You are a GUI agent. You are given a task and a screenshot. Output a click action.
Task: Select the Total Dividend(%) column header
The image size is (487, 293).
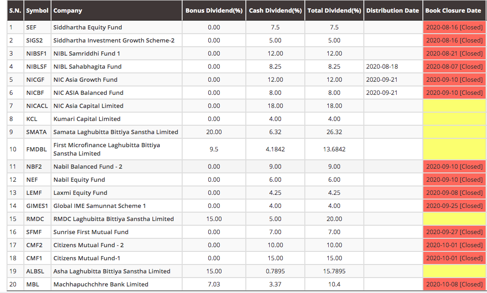click(x=334, y=10)
